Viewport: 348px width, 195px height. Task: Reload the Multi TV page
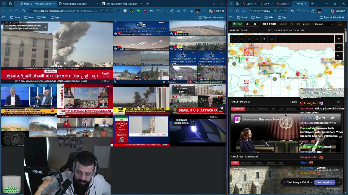click(x=17, y=11)
